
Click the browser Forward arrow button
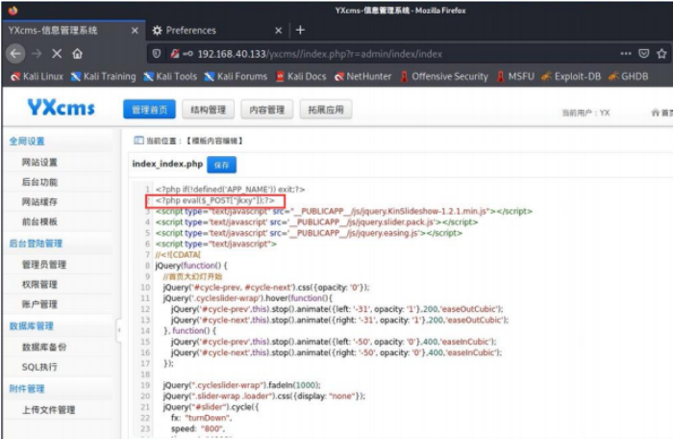pos(37,54)
